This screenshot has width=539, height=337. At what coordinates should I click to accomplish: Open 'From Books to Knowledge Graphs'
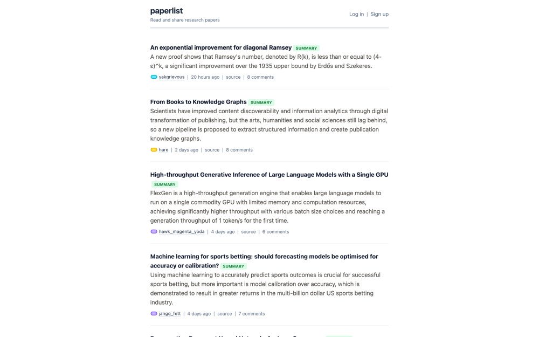pyautogui.click(x=198, y=101)
